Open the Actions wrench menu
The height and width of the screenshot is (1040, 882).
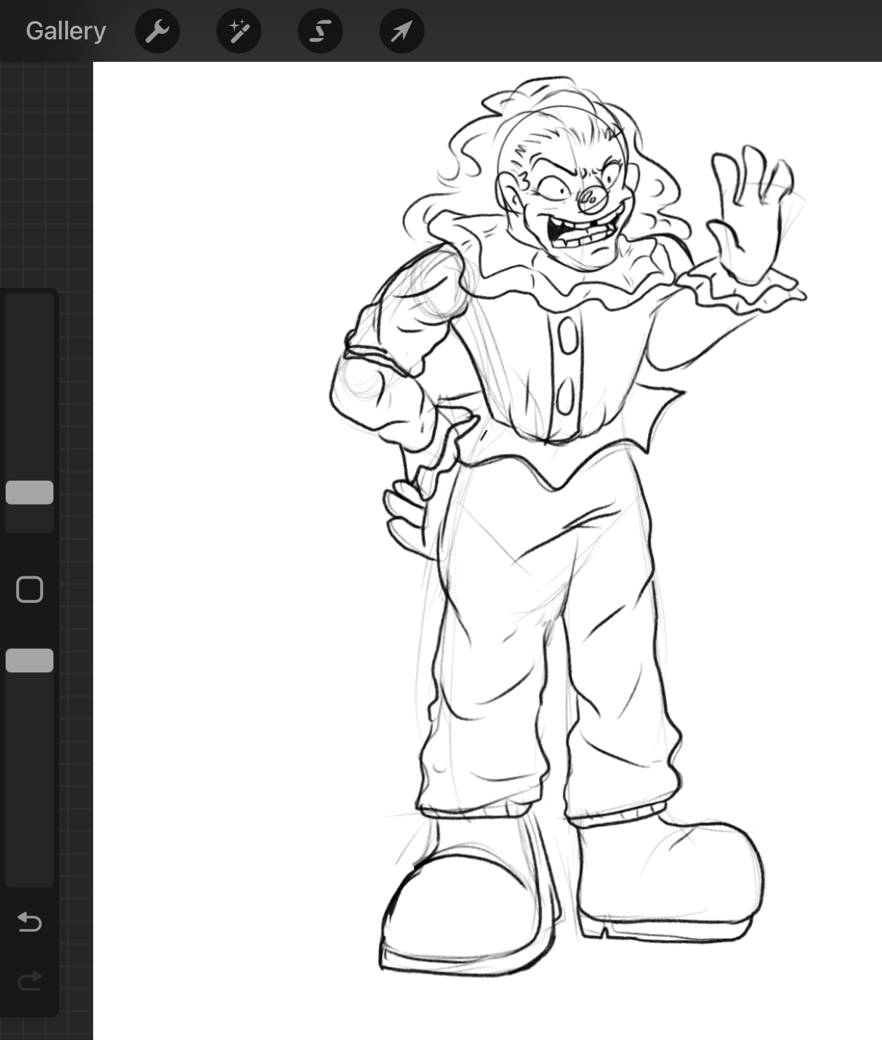[157, 31]
